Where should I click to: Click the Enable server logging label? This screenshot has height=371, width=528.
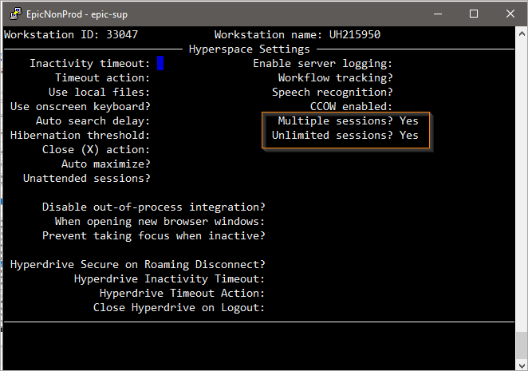[322, 63]
